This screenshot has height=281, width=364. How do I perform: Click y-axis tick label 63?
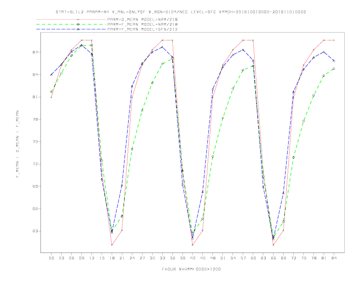point(35,231)
